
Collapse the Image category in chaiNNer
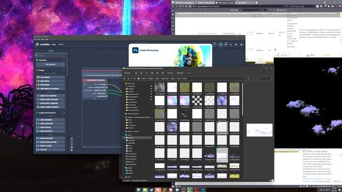(x=64, y=70)
